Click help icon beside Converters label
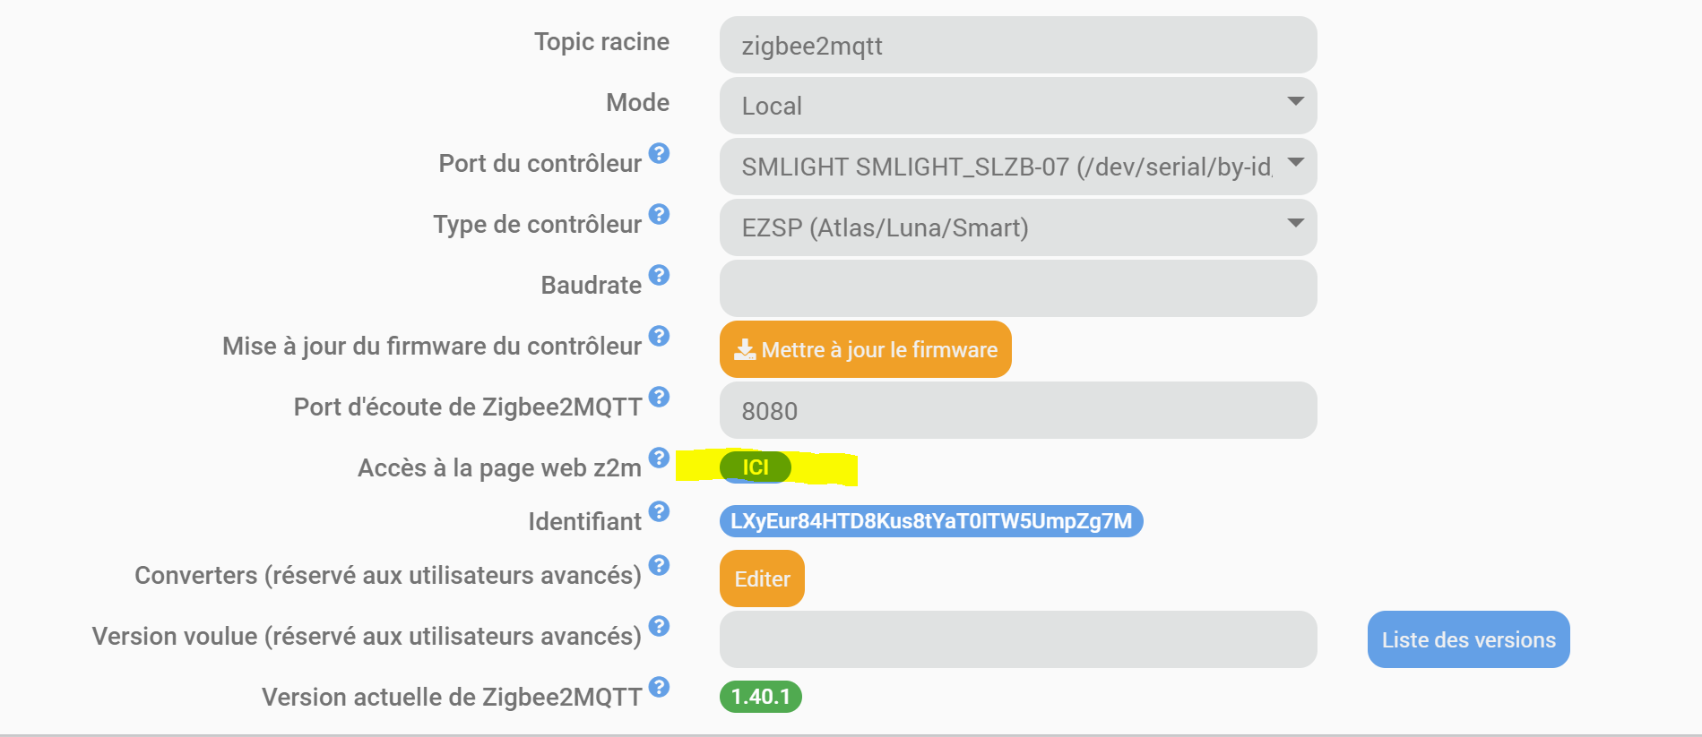Screen dimensions: 1702x737 click(659, 565)
